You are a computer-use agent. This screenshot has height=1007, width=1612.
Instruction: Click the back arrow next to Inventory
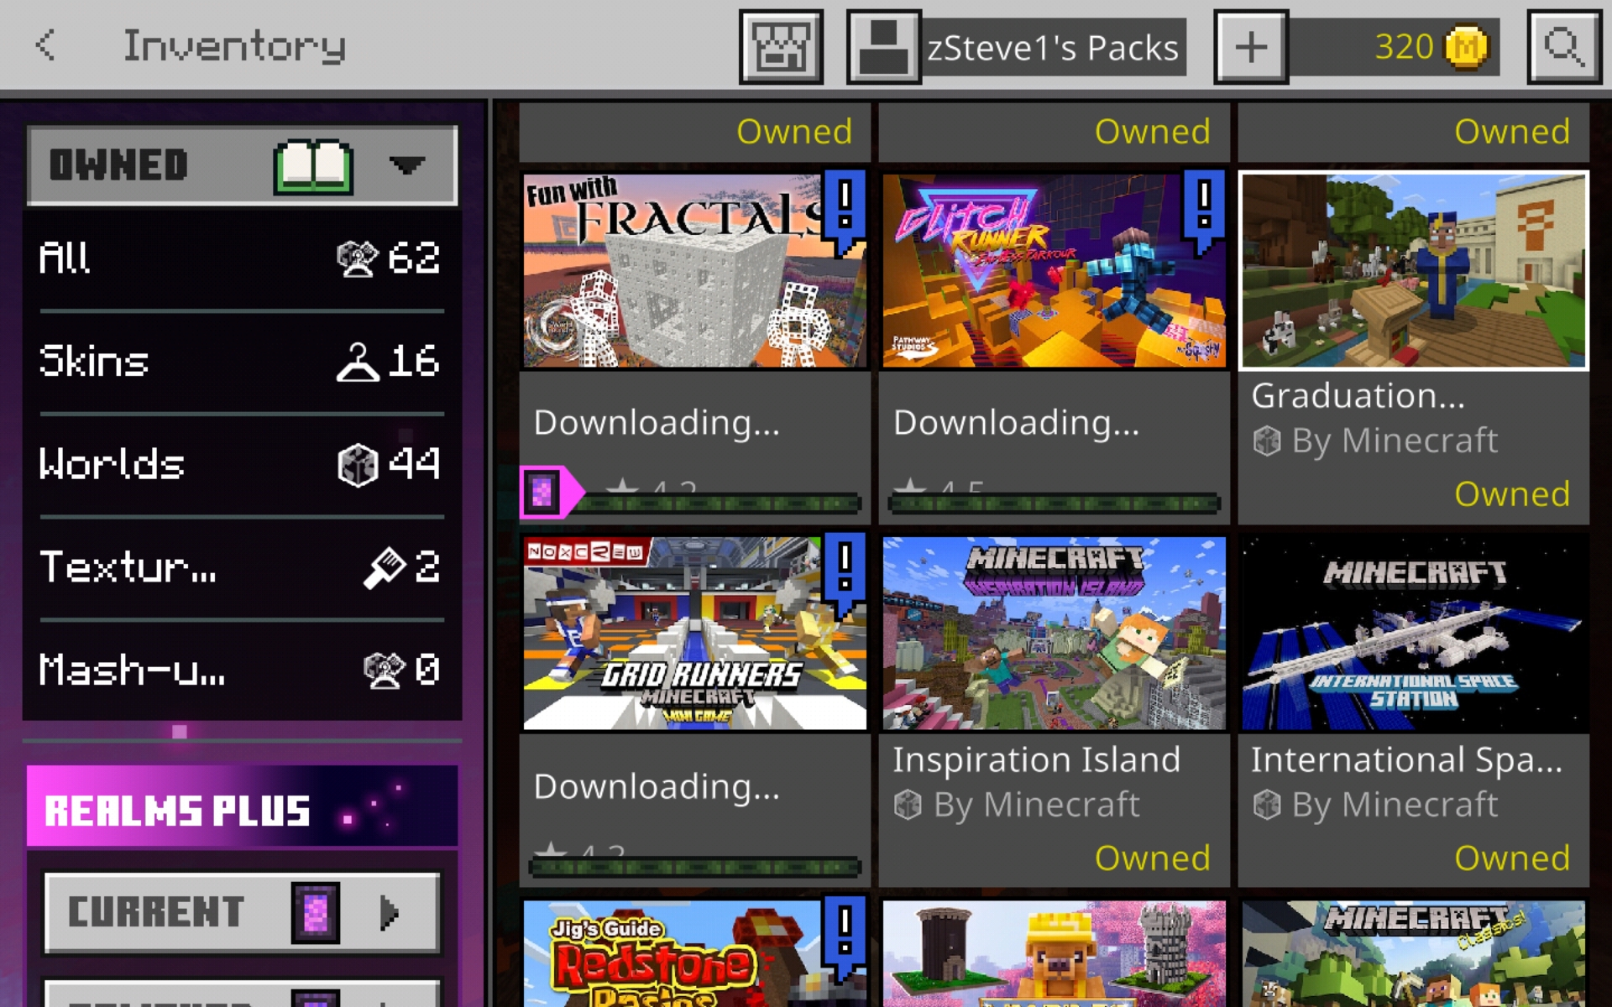[x=46, y=45]
